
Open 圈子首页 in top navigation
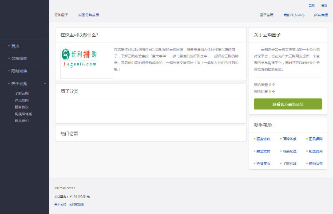(x=266, y=15)
